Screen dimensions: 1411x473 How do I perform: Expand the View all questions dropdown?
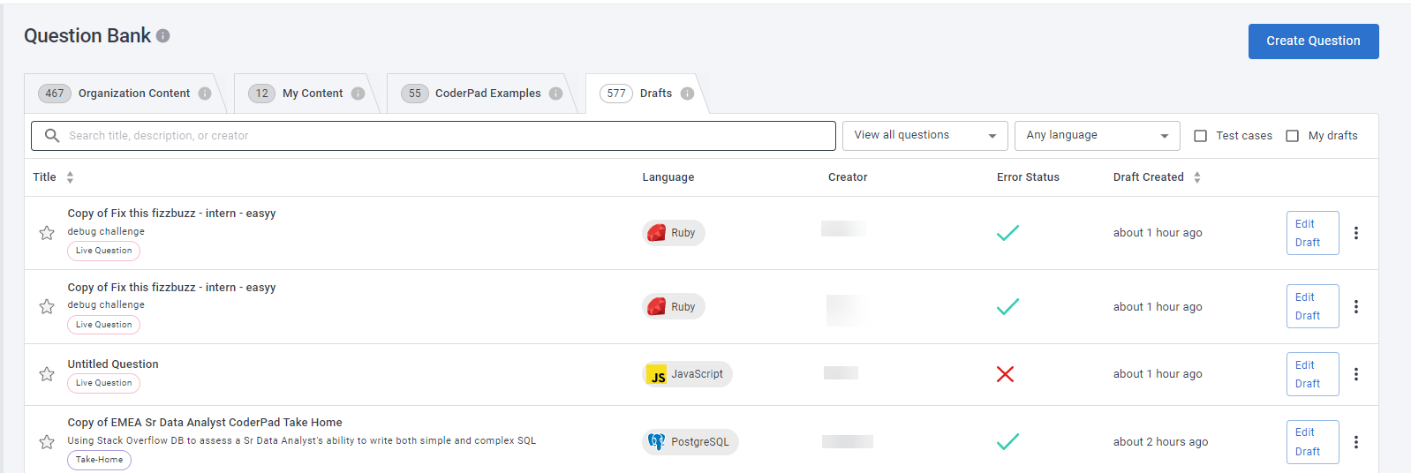(x=924, y=136)
